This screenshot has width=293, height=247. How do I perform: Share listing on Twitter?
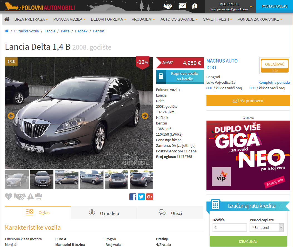[x=141, y=197]
